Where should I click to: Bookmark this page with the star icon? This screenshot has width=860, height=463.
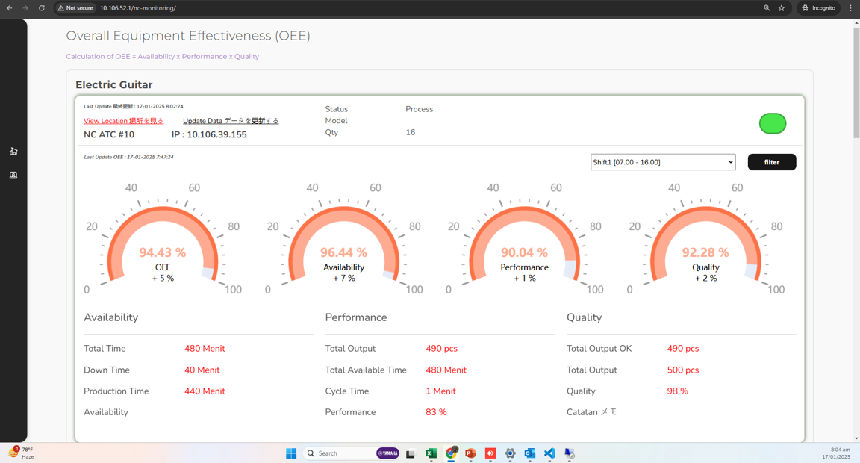click(782, 8)
